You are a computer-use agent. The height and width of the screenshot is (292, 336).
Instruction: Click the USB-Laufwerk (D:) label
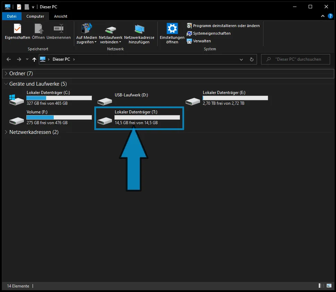pyautogui.click(x=131, y=95)
